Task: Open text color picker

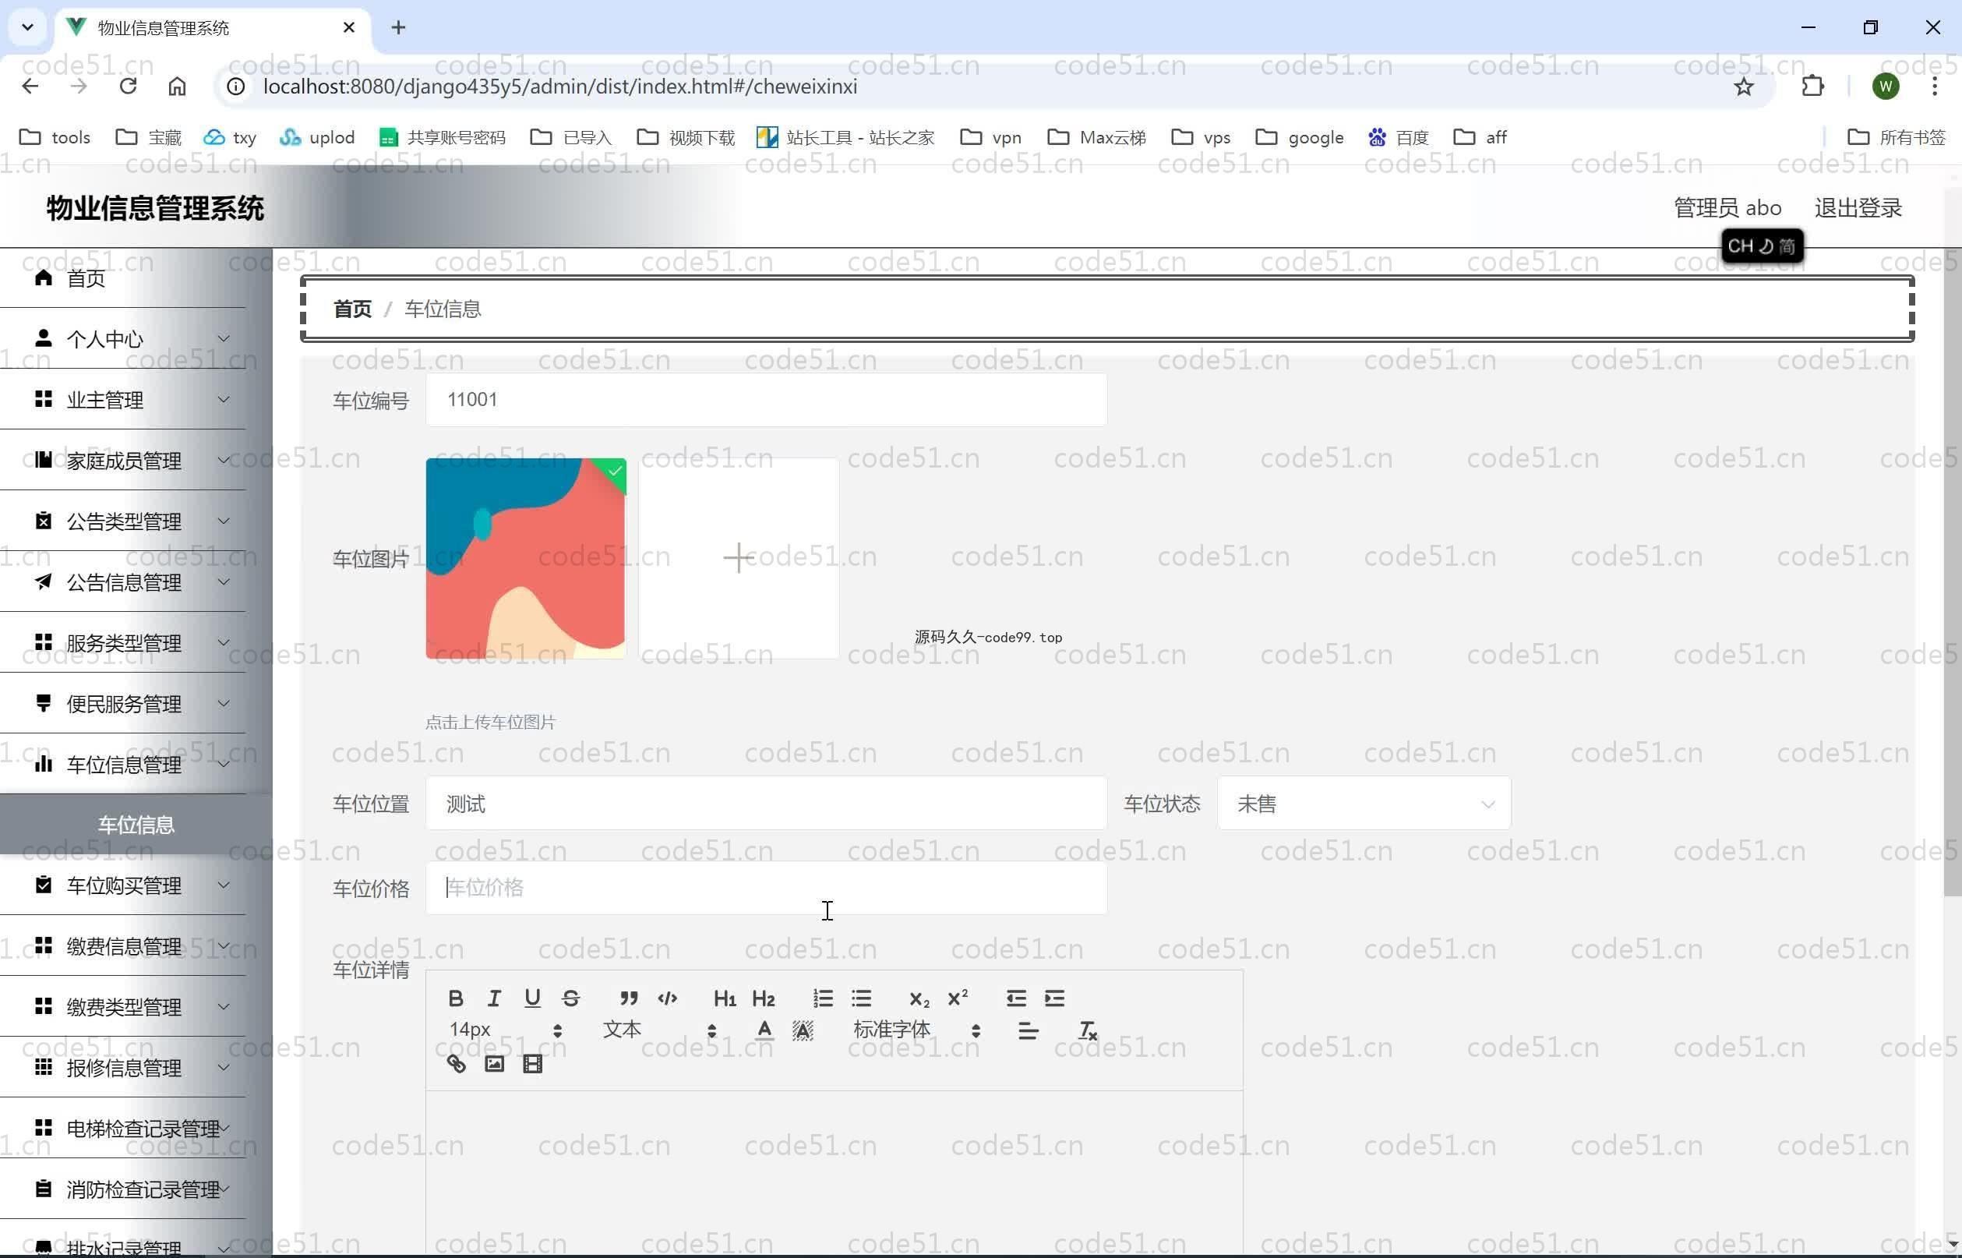Action: tap(764, 1031)
